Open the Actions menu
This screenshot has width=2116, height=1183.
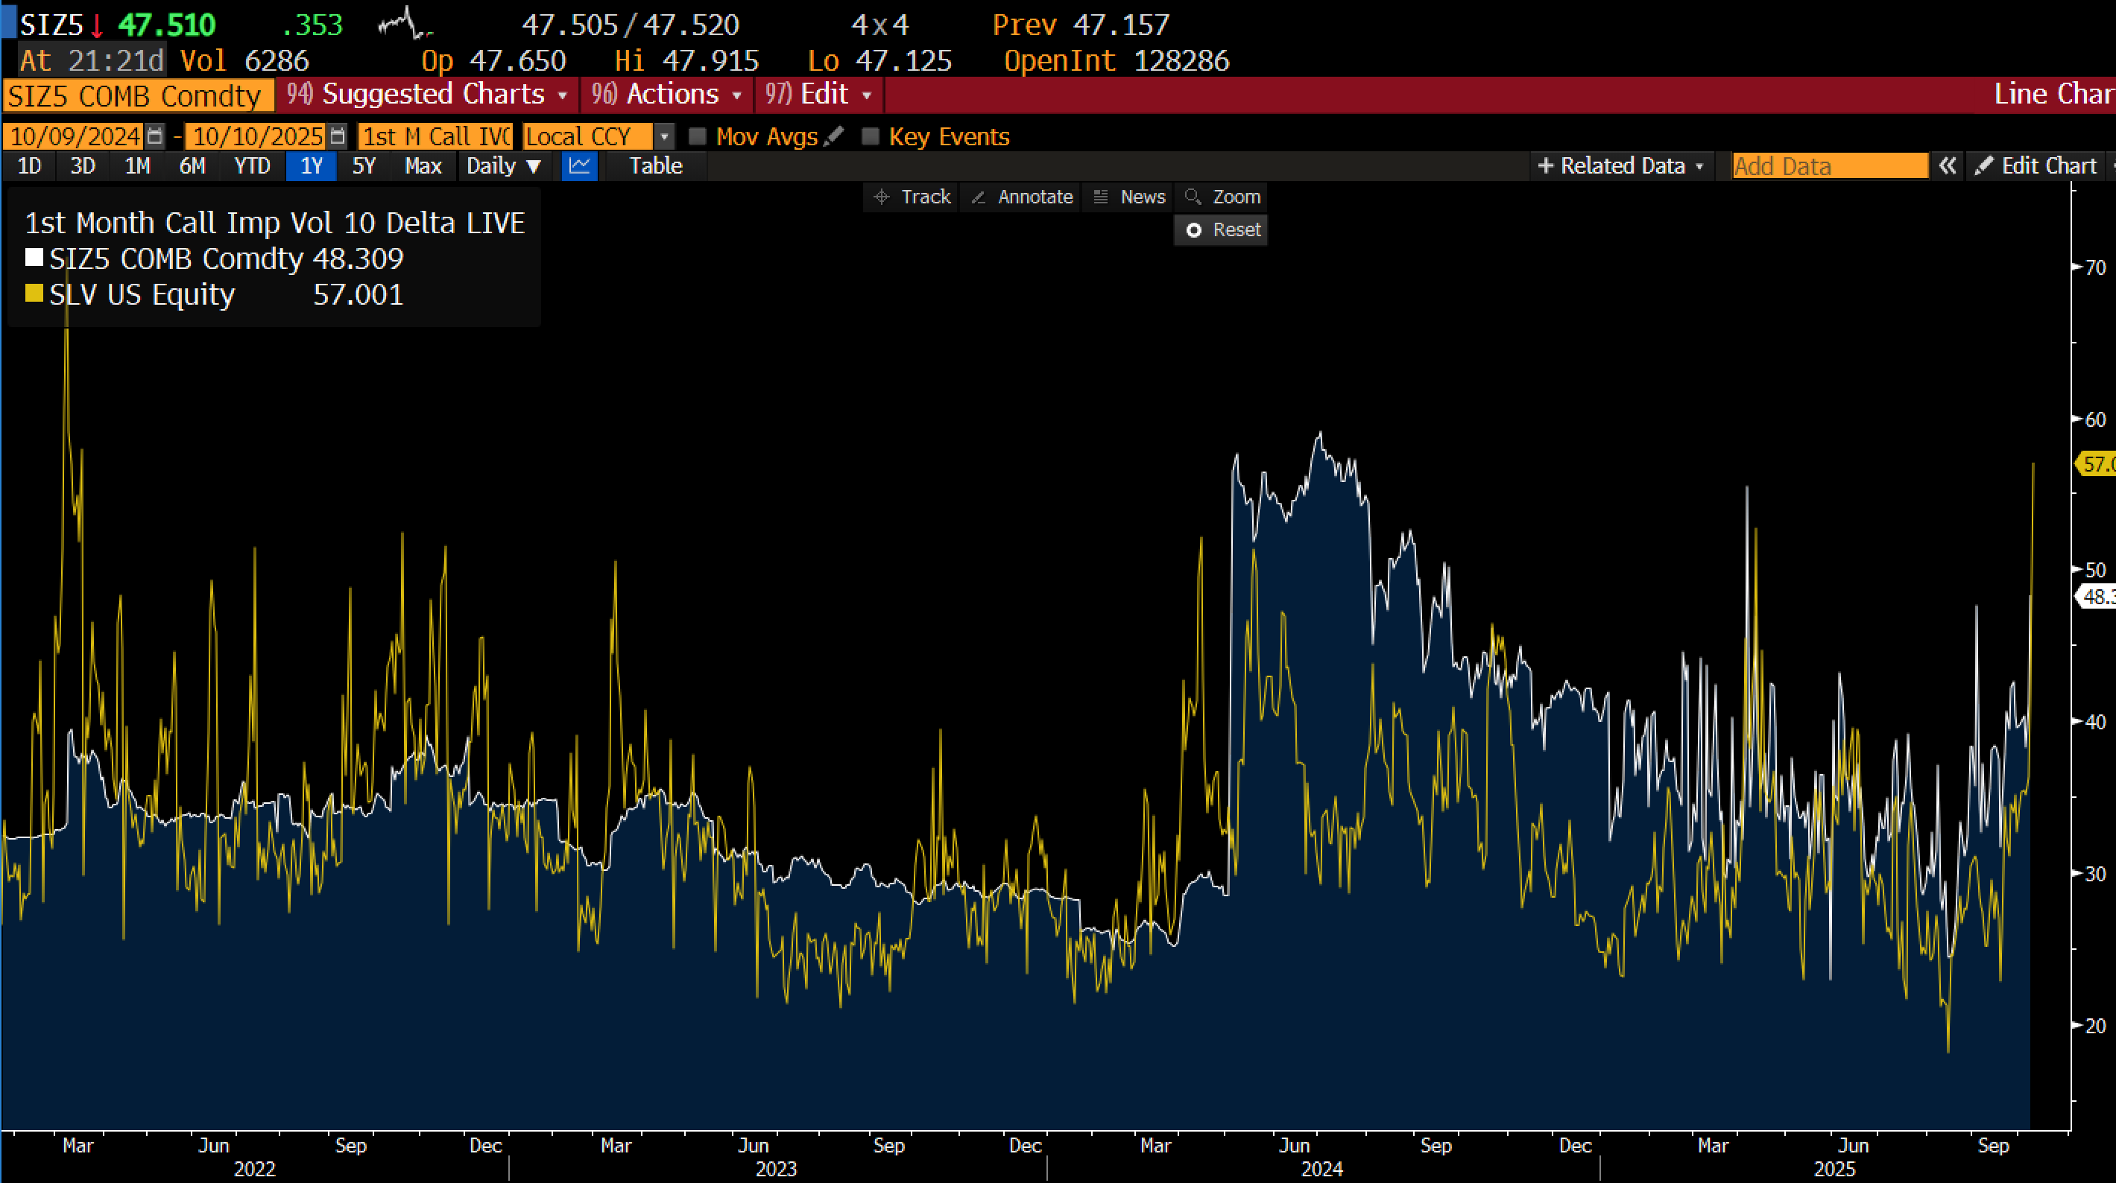pos(672,95)
